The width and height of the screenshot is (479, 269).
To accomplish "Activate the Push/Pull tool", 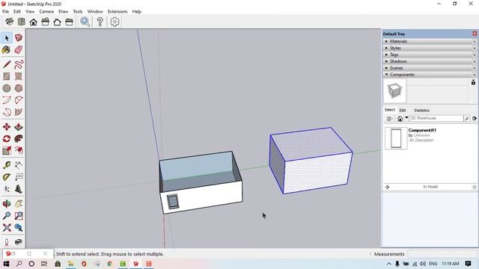I will [x=19, y=126].
